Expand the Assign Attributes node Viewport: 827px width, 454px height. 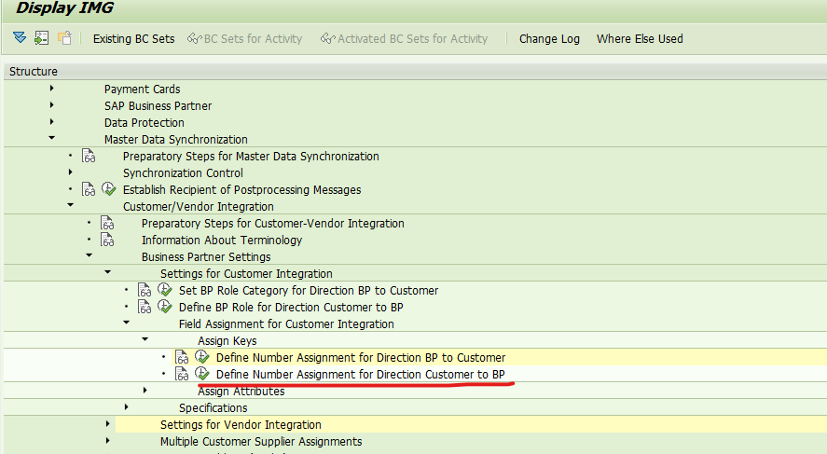point(145,391)
